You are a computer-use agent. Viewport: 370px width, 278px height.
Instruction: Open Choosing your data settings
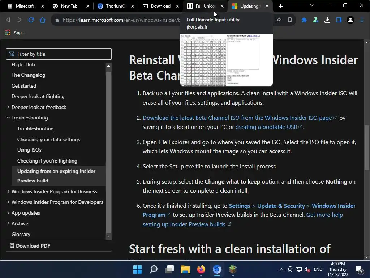[49, 139]
